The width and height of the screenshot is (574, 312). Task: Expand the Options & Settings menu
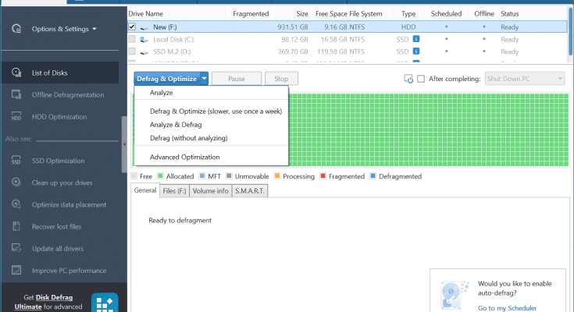coord(64,29)
